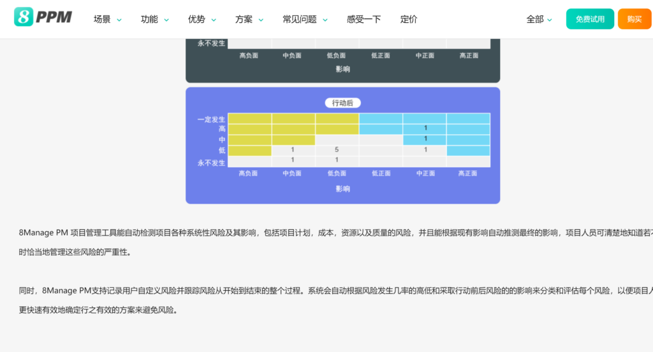Click the 一定发生 row label
Screen dimensions: 653x352
click(x=211, y=119)
